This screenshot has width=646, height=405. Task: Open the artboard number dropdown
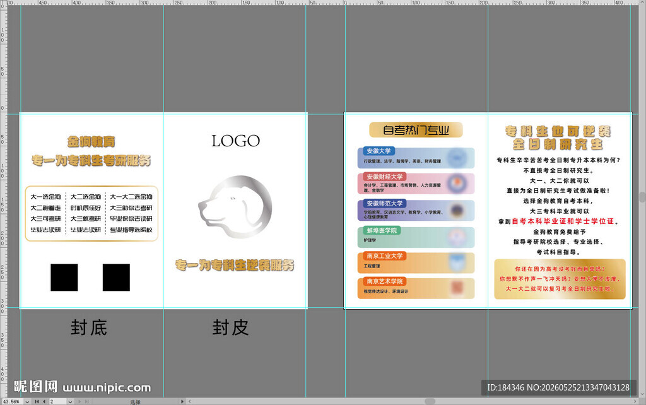coord(70,402)
